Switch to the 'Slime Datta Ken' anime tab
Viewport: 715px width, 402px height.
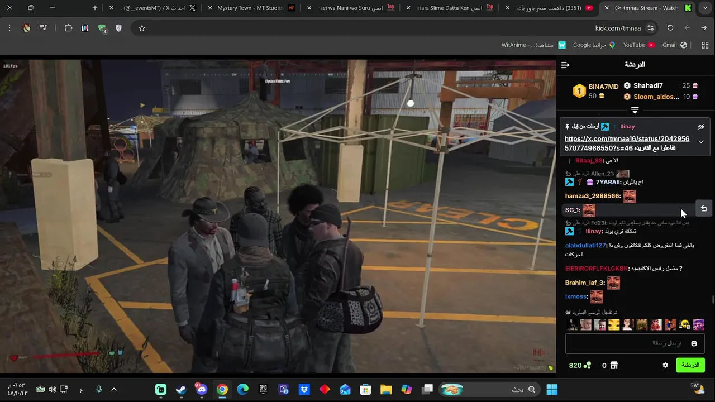450,8
